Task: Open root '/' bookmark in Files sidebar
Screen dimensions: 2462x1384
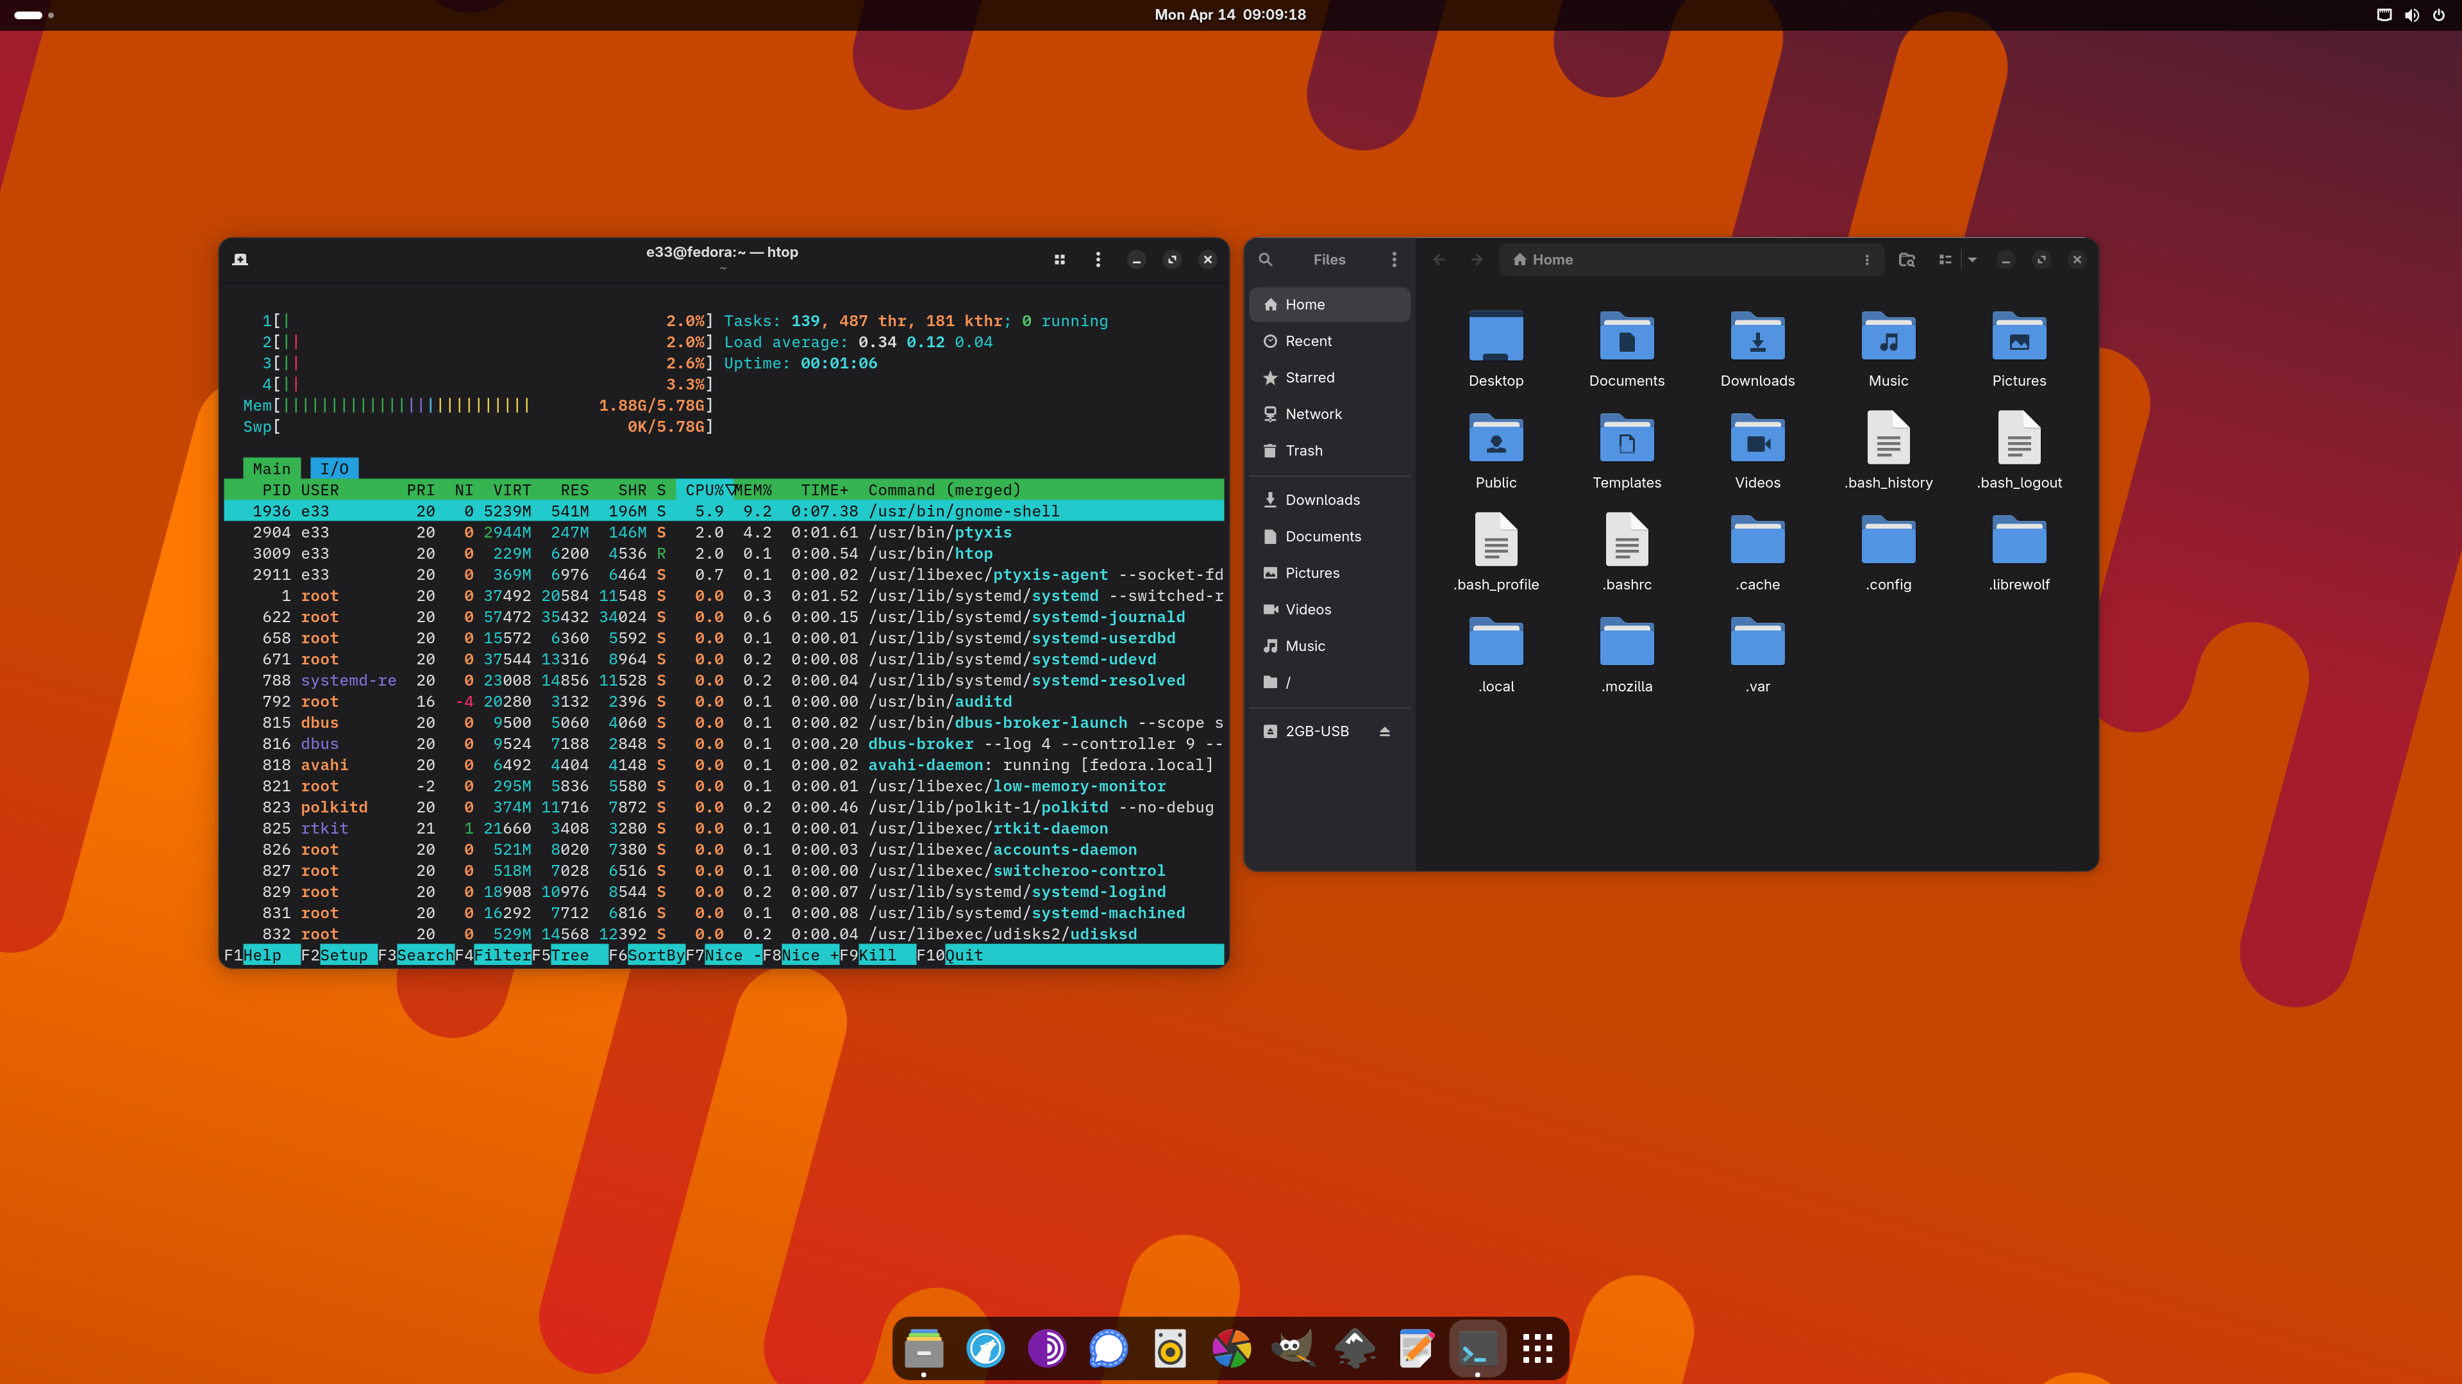Action: [x=1330, y=682]
